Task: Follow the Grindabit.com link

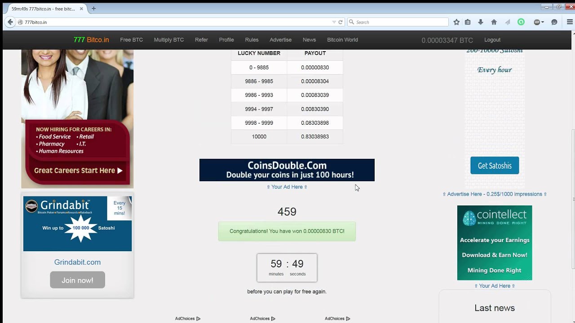Action: [x=77, y=262]
